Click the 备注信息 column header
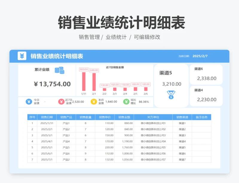Screen dimensions: 239x183 click(x=201, y=117)
